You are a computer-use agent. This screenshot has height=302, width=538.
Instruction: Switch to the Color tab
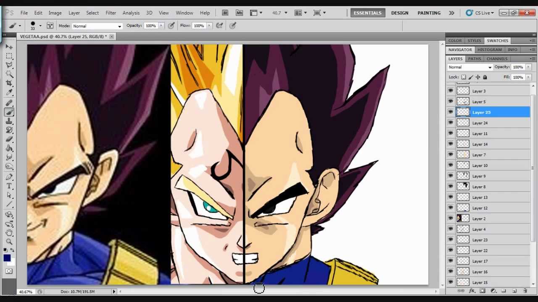pos(455,41)
